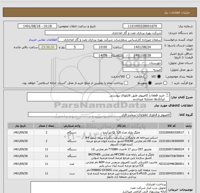Click the price validity date 1401/10/28
The width and height of the screenshot is (200, 193).
[142, 55]
